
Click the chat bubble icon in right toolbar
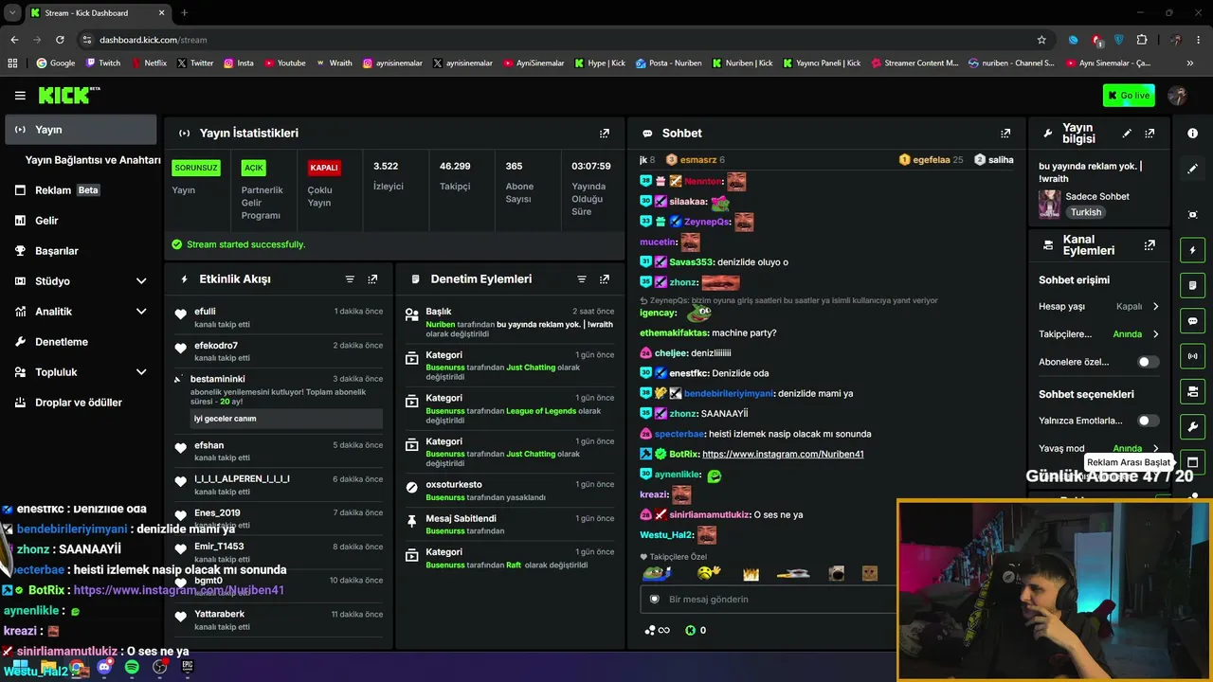coord(1192,321)
